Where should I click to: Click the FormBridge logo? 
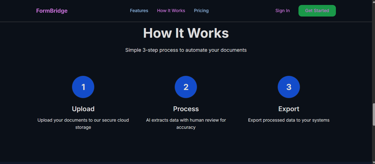(52, 11)
